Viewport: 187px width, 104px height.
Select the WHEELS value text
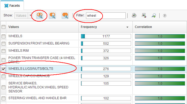(x=15, y=36)
